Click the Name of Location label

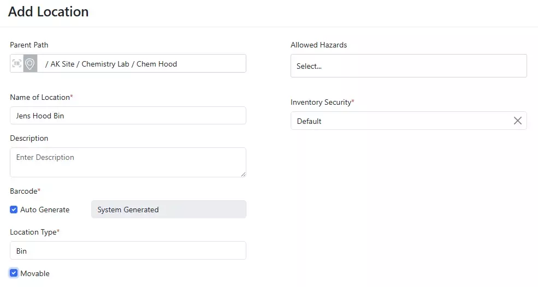point(40,97)
